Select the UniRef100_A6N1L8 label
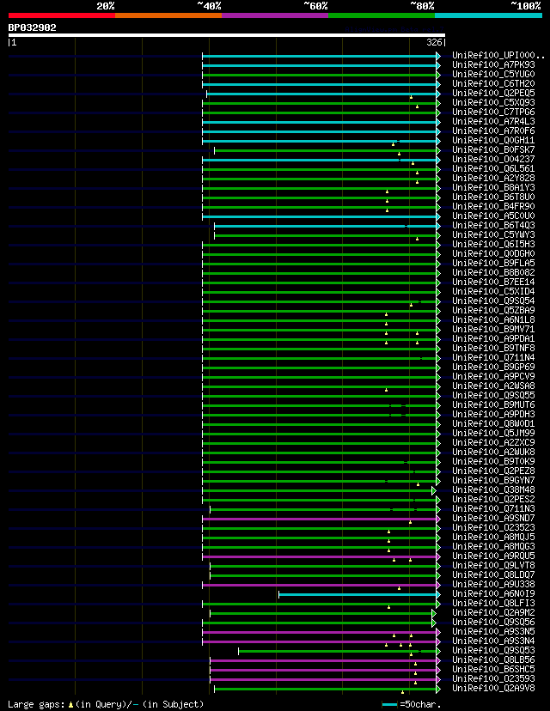 click(x=494, y=319)
